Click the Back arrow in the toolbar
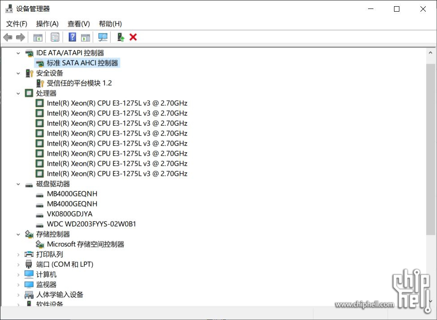Viewport: 437px width, 320px height. pyautogui.click(x=8, y=37)
